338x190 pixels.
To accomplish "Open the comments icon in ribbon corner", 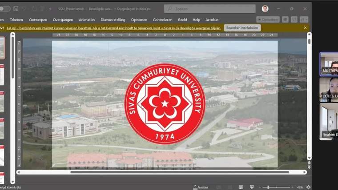I will tap(294, 20).
